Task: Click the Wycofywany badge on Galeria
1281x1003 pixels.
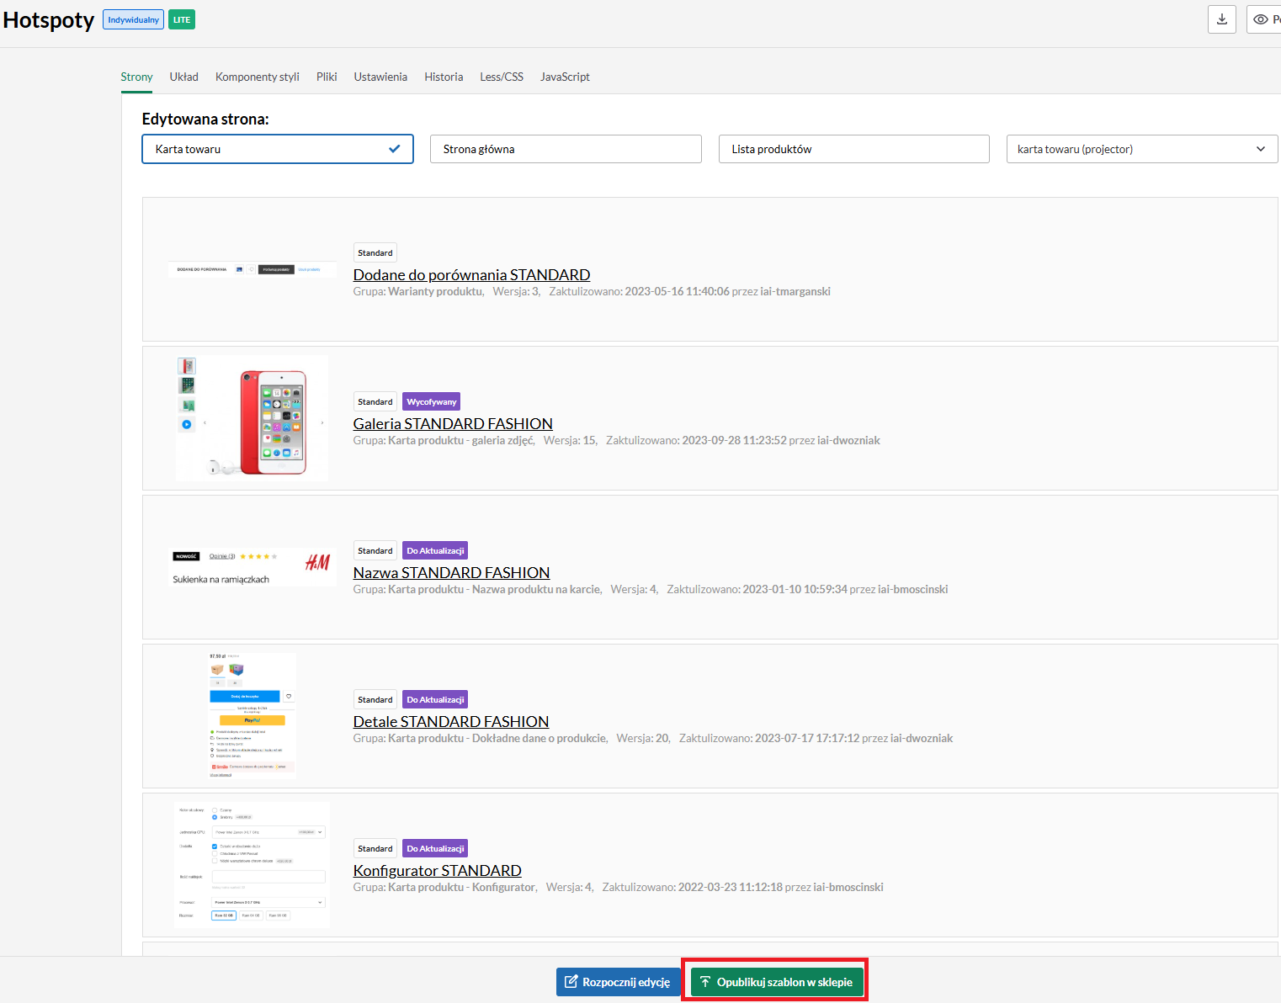Action: click(x=431, y=401)
